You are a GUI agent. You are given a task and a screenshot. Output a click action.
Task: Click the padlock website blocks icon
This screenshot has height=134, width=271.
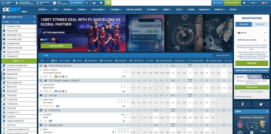click(x=17, y=3)
